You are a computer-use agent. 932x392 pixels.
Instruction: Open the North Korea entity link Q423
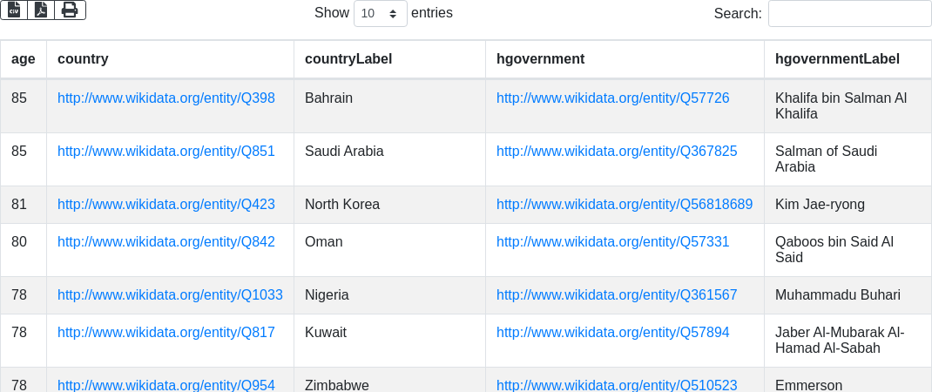point(166,204)
